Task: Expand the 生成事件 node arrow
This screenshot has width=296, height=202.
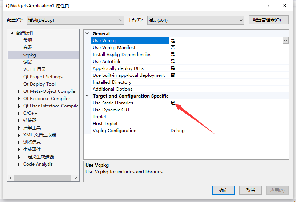Action: (19, 150)
